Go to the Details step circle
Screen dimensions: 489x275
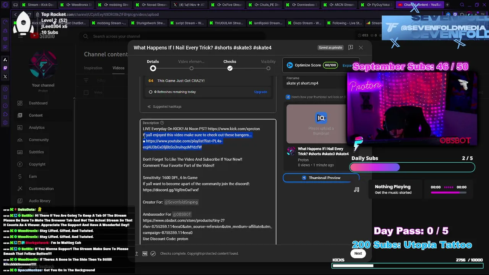153,68
